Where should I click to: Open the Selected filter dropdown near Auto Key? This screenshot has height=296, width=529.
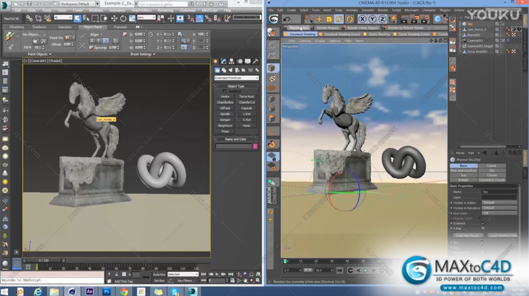[183, 274]
